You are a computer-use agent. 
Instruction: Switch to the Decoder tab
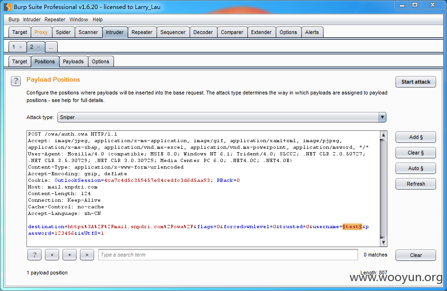click(x=203, y=32)
